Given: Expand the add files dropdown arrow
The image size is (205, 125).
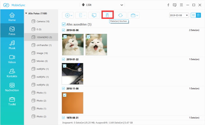Looking at the screenshot, I should tap(71, 15).
